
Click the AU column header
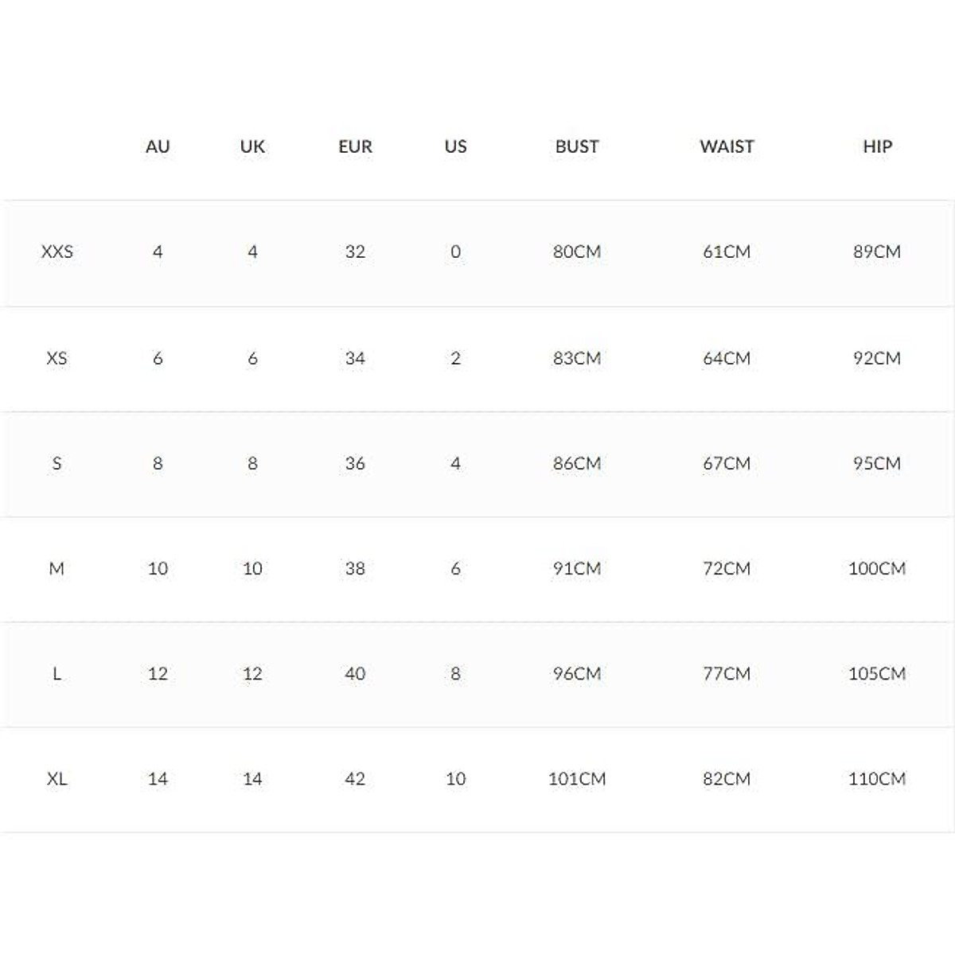tap(158, 146)
